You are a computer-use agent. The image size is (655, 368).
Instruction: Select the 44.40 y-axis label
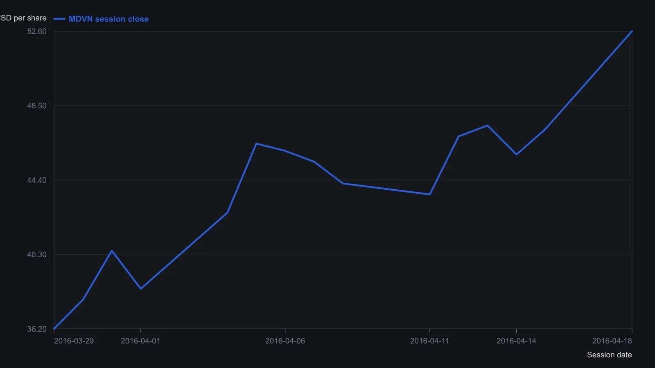tap(37, 180)
